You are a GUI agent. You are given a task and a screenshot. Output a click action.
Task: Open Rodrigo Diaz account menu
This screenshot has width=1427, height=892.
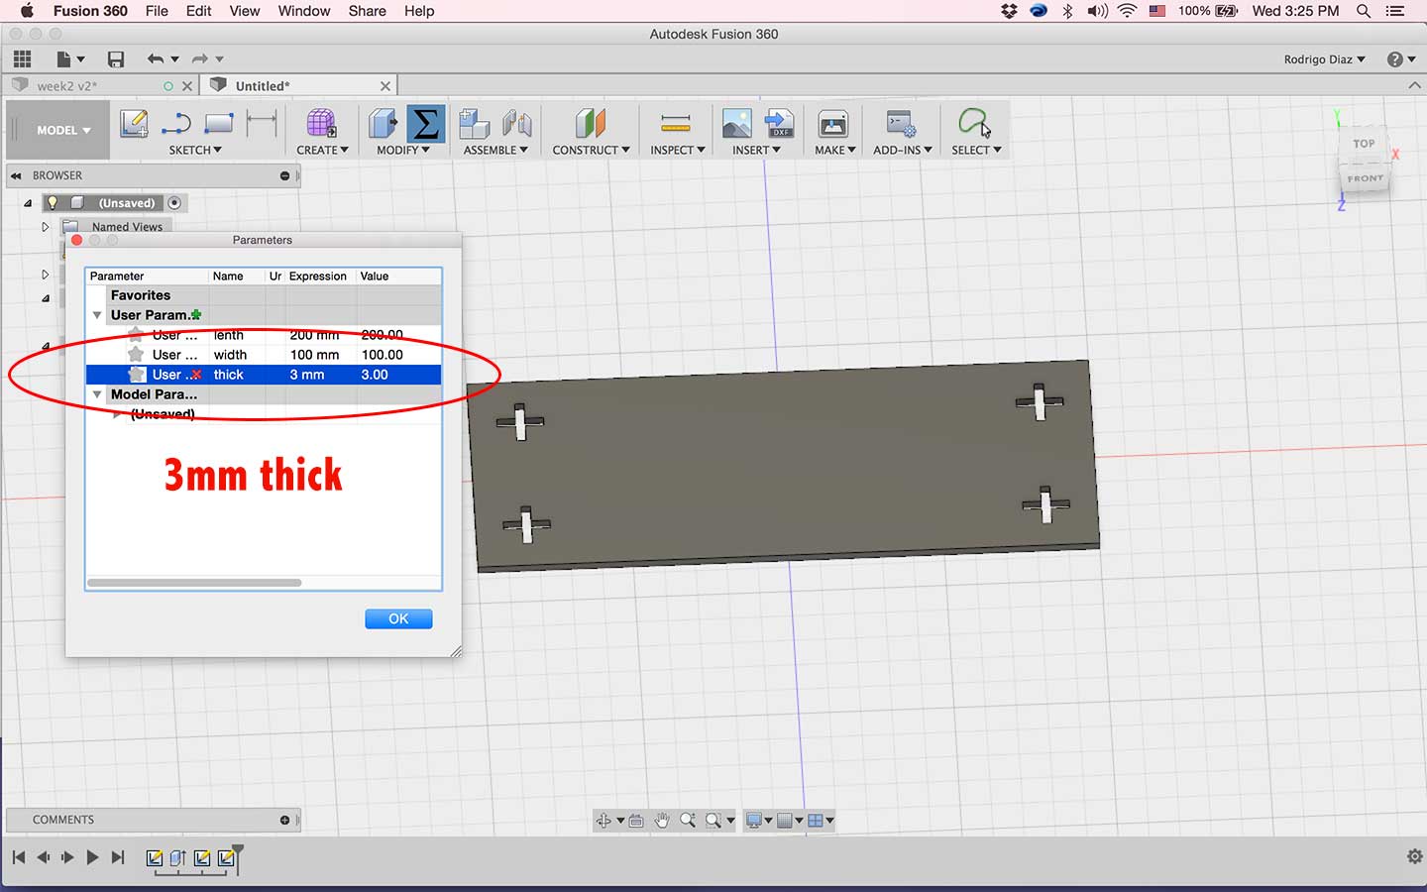click(x=1324, y=59)
